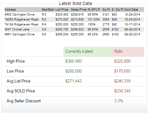Click list price $303,400

(x=62, y=15)
